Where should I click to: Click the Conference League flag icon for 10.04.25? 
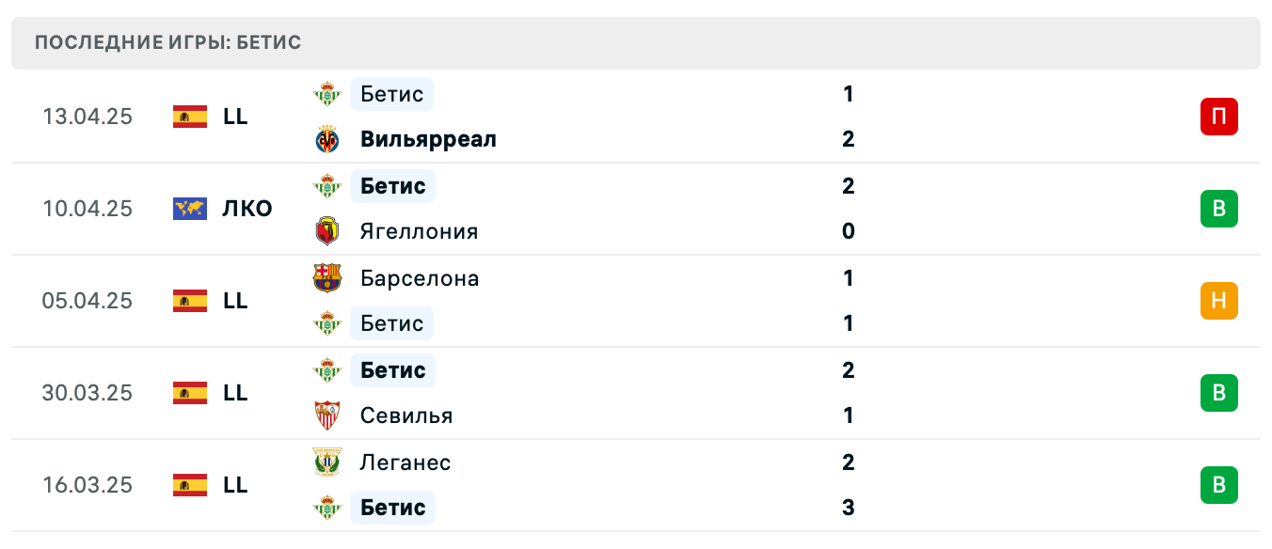coord(189,209)
